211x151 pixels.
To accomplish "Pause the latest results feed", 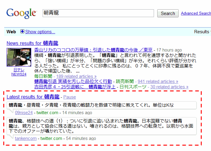I will click(70, 97).
